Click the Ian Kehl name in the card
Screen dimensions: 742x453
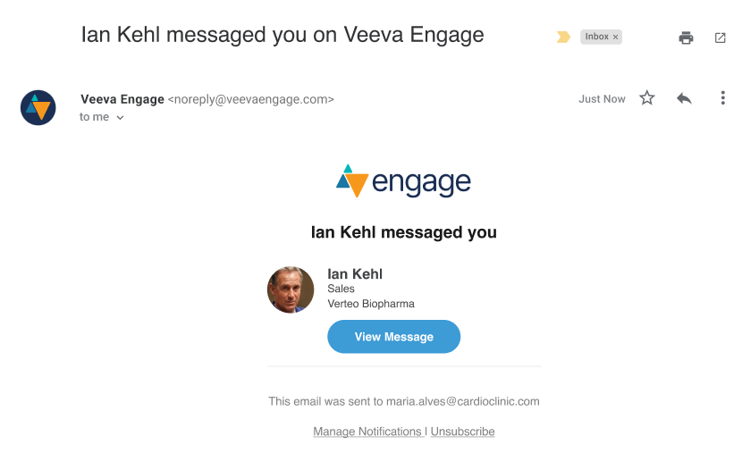pos(355,274)
